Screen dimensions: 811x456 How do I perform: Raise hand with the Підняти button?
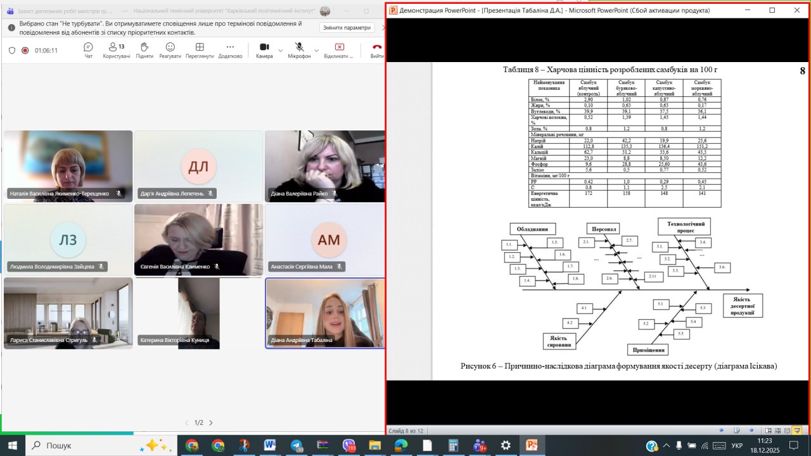[x=144, y=50]
